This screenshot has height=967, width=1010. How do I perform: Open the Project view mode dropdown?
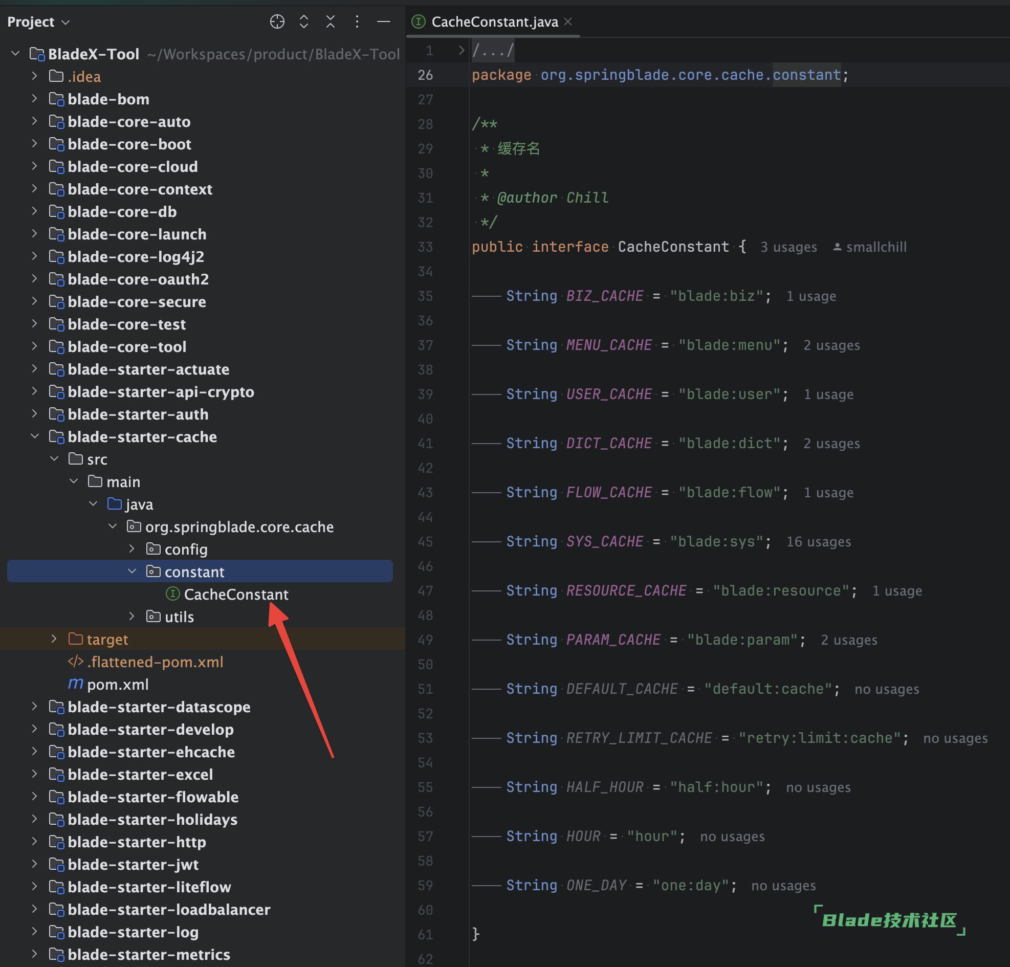(x=65, y=22)
